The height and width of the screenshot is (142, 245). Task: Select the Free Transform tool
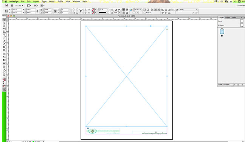tap(4, 57)
